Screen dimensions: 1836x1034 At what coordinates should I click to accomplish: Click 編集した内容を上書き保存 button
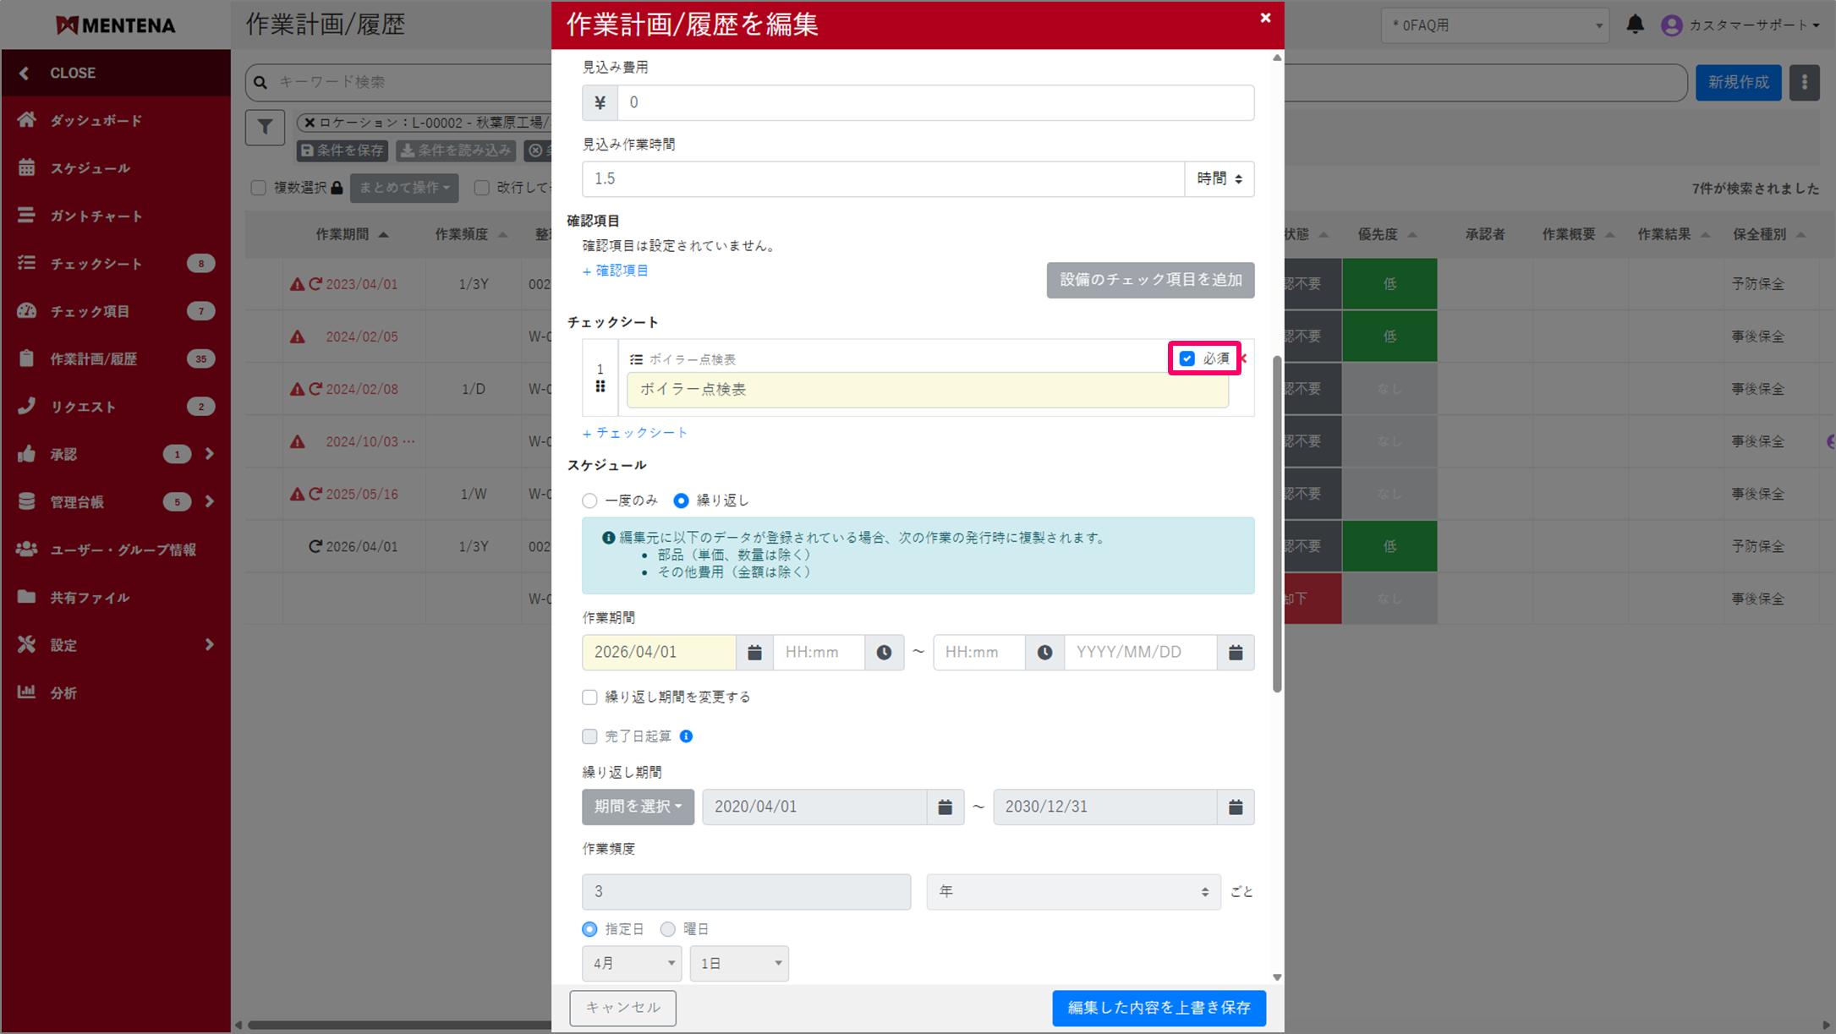1158,1008
